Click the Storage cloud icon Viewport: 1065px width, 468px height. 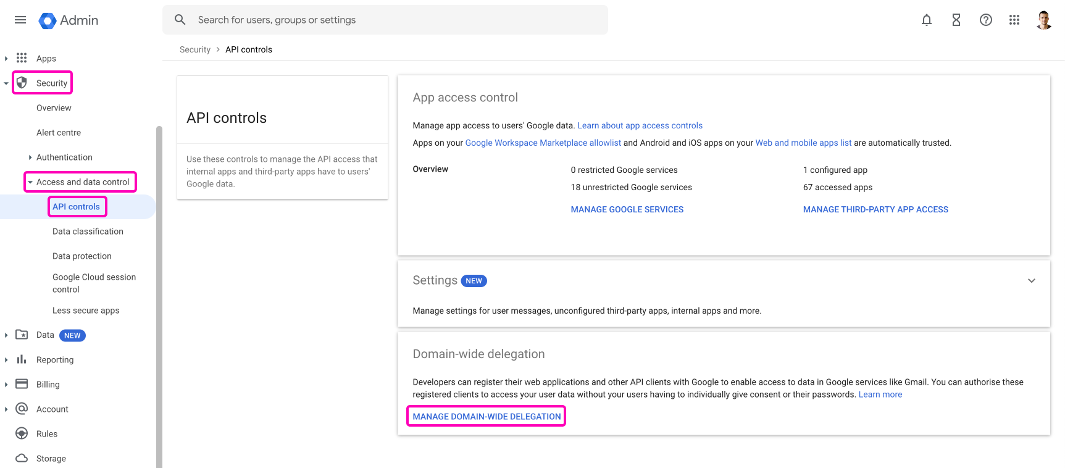click(22, 458)
